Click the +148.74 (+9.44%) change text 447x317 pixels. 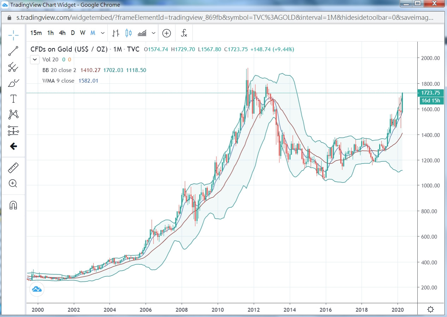point(272,49)
